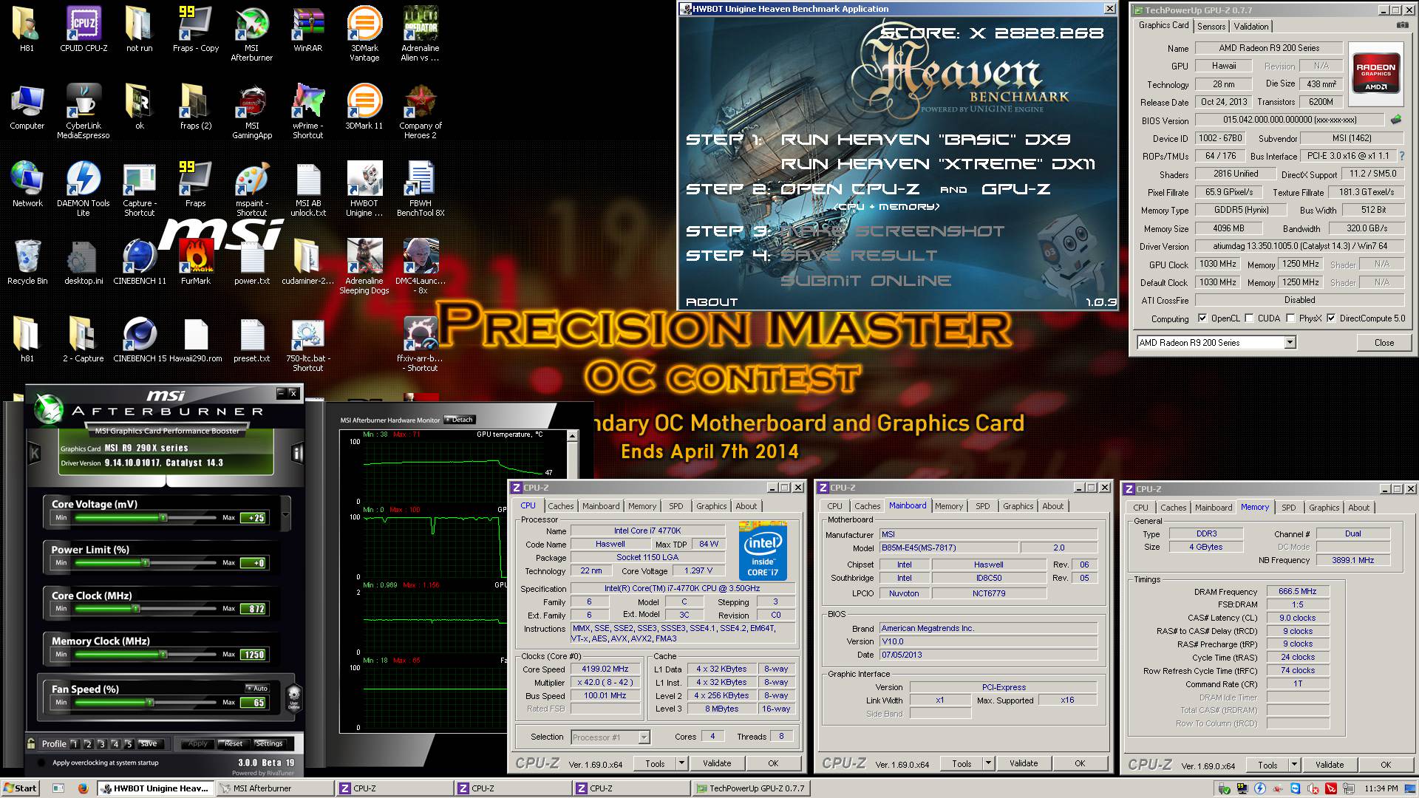
Task: Open the WinRAR desktop icon
Action: pos(307,30)
